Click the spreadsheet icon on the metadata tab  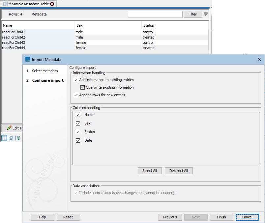[x=5, y=4]
